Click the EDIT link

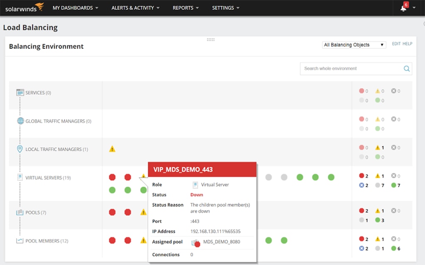pos(396,43)
